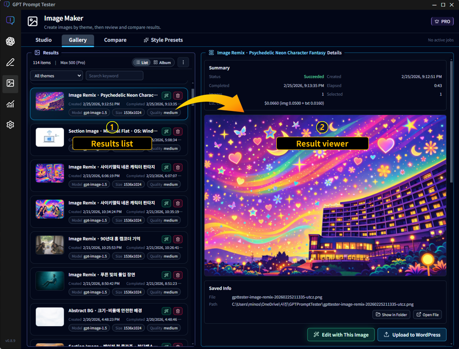Open the analytics chart sidebar icon
This screenshot has height=349, width=459.
tap(10, 104)
